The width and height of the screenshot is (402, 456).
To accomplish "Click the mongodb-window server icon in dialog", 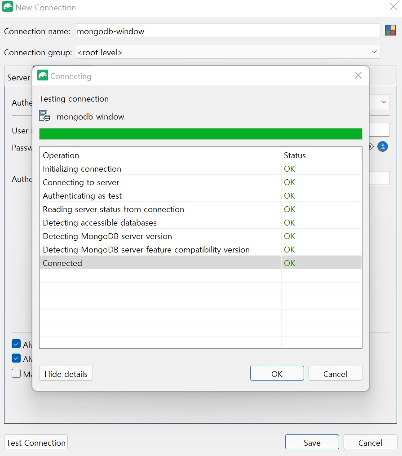I will pos(44,116).
